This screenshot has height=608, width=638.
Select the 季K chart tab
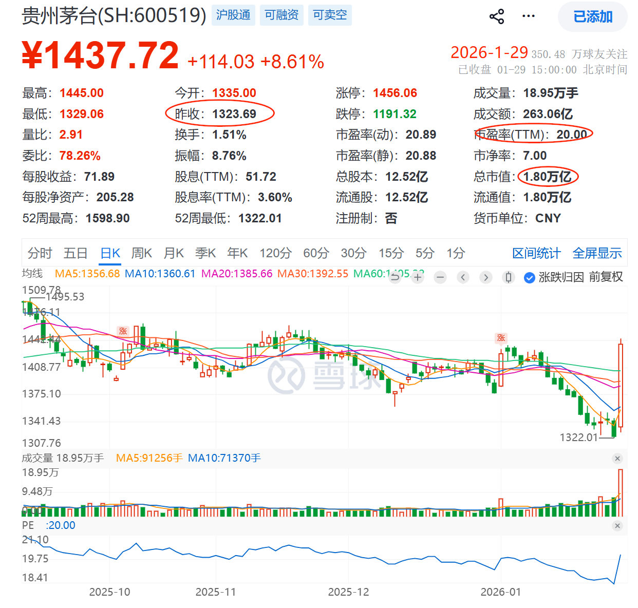click(x=205, y=253)
